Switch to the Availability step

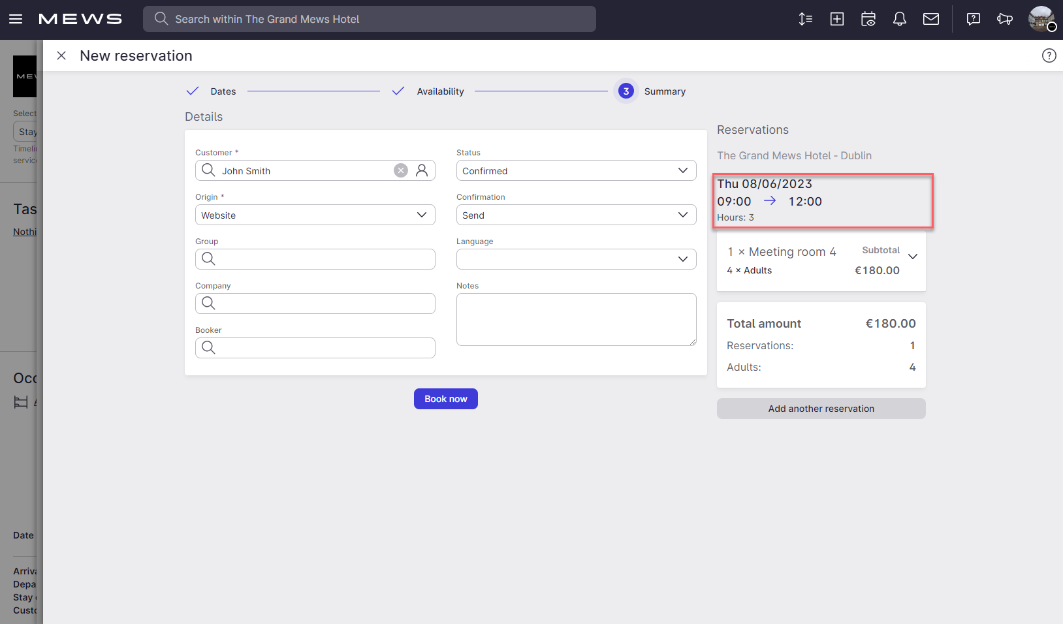point(440,91)
